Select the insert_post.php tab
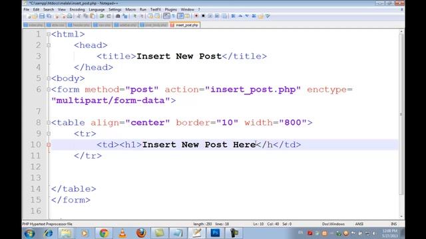This screenshot has height=239, width=426. (x=184, y=25)
